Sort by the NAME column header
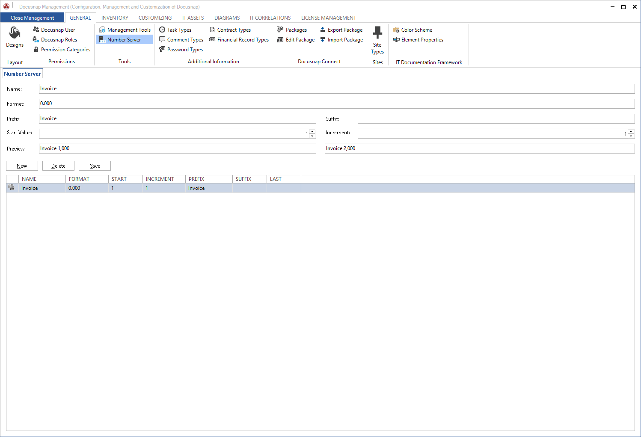The width and height of the screenshot is (641, 437). click(x=42, y=179)
